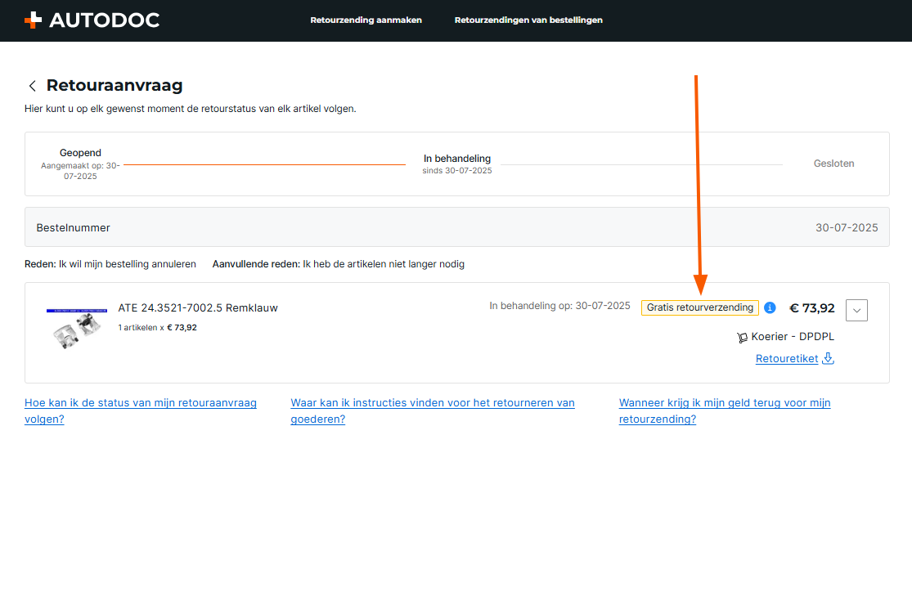Select the Geopend status step
This screenshot has width=912, height=601.
(80, 153)
